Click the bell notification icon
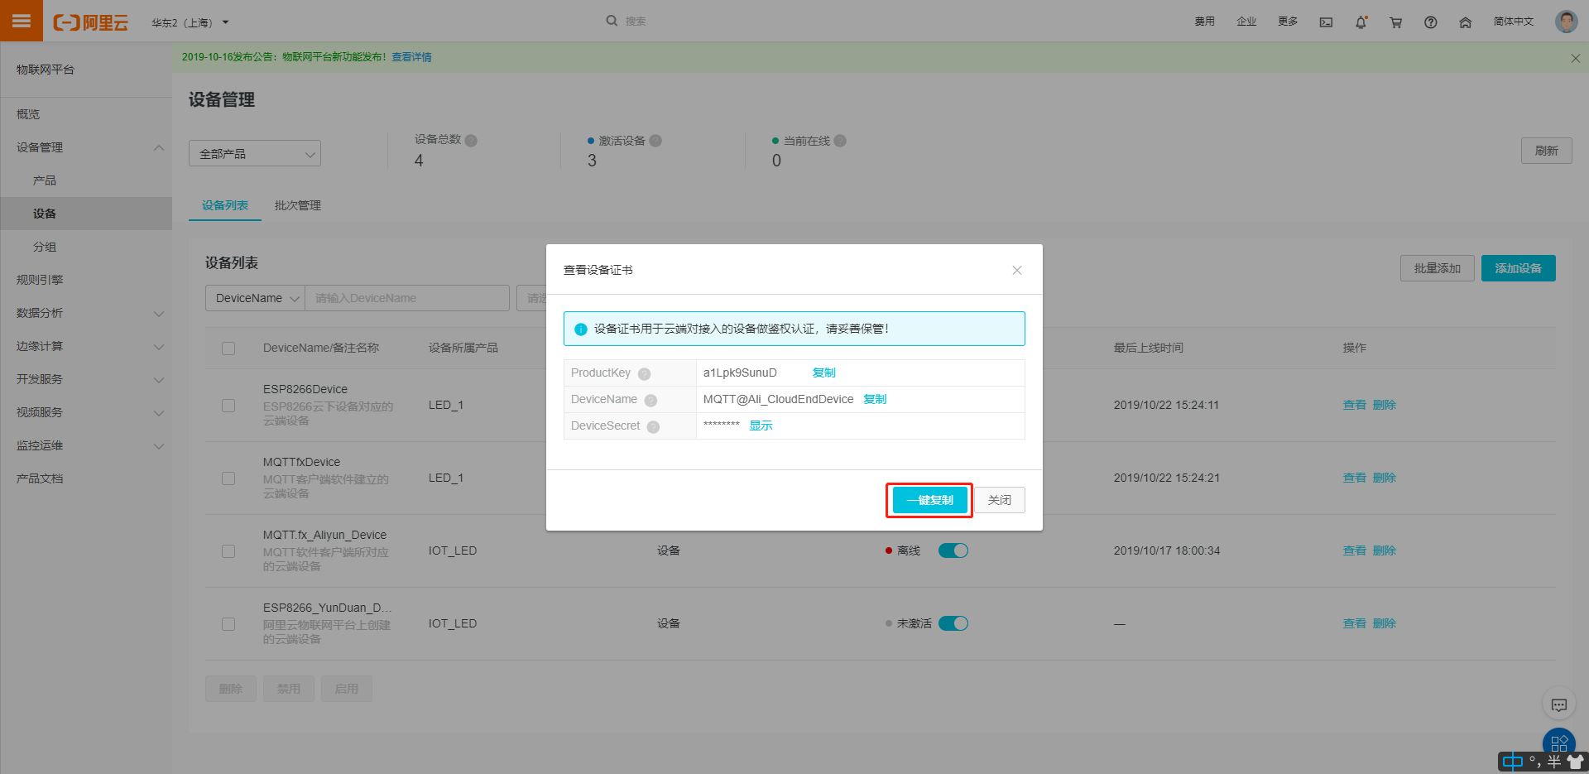 click(1361, 22)
